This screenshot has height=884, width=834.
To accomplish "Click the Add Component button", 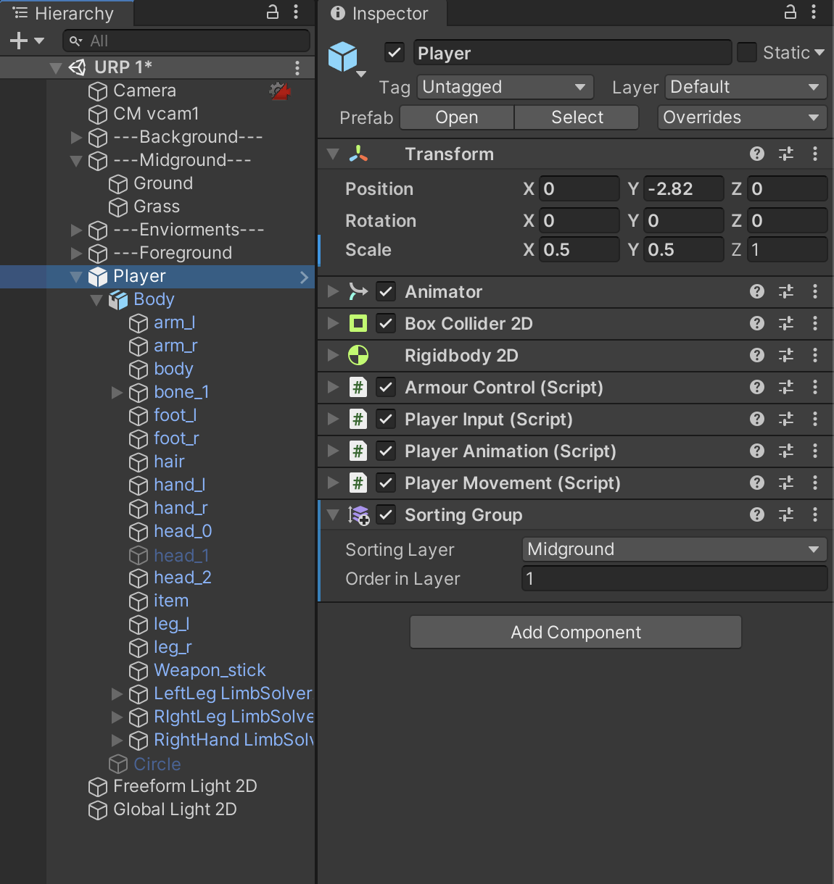I will coord(576,632).
